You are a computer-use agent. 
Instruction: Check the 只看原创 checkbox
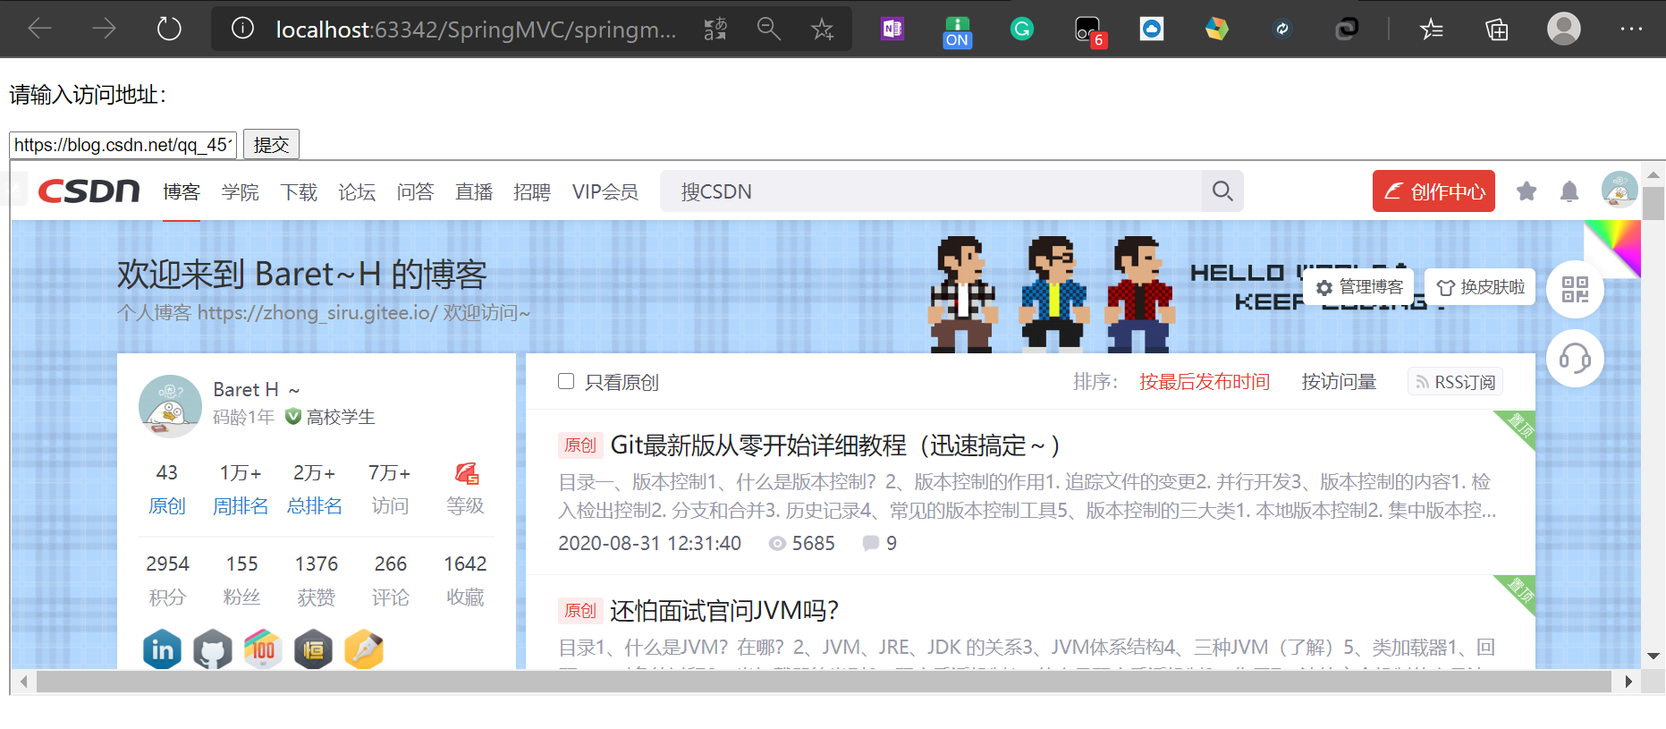click(x=565, y=381)
